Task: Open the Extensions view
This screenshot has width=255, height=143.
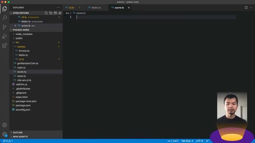Action: [4, 45]
